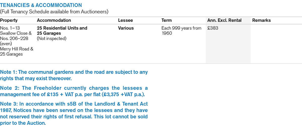Click the Various lessee entry
The width and height of the screenshot is (302, 131).
126,28
